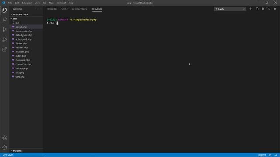Image resolution: width=280 pixels, height=157 pixels.
Task: Click the EXPLORER panel title
Action: (x=17, y=9)
